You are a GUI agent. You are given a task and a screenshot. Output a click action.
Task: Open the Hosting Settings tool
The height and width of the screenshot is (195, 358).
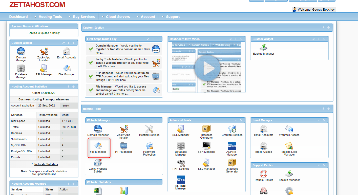click(x=149, y=131)
